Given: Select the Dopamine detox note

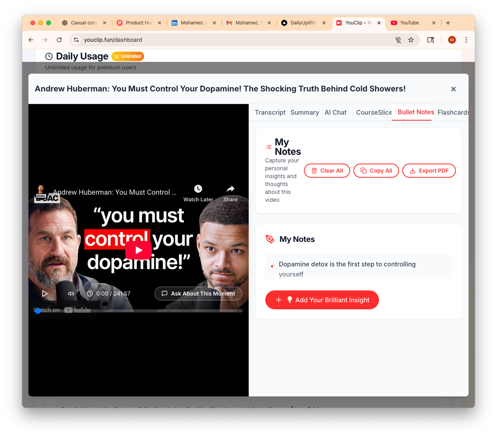Looking at the screenshot, I should click(x=359, y=269).
